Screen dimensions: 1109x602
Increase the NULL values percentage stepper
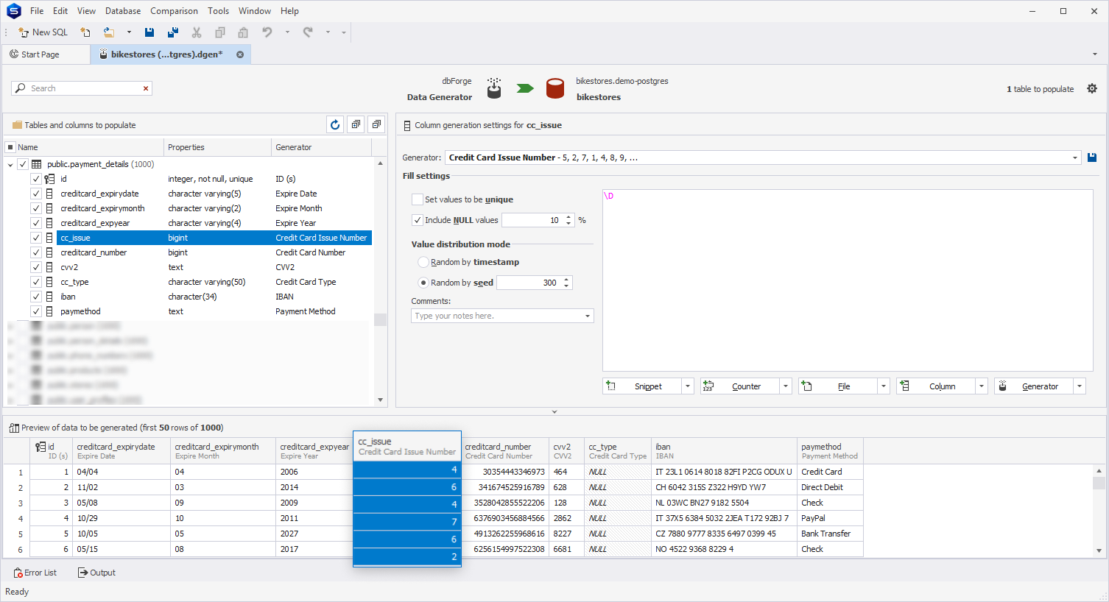[568, 217]
